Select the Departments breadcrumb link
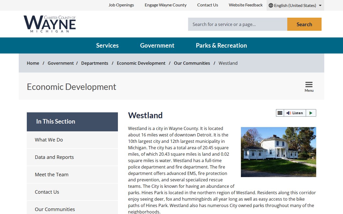The height and width of the screenshot is (214, 343). (x=95, y=63)
